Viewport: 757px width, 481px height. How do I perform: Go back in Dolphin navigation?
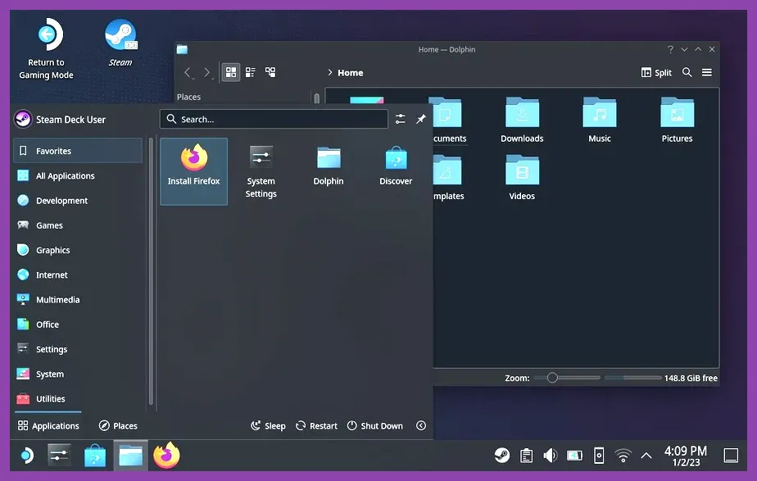point(188,73)
